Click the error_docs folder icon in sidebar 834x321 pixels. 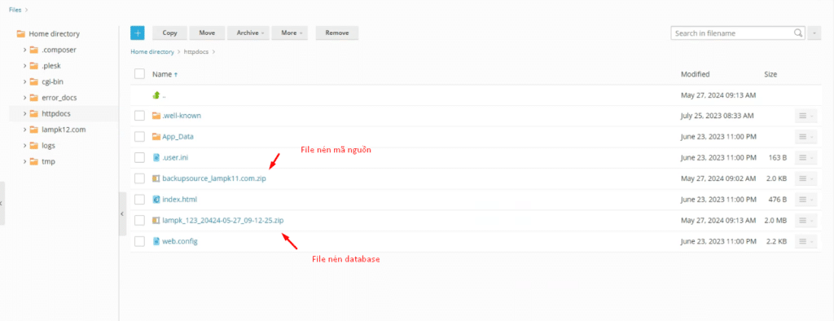pyautogui.click(x=34, y=98)
